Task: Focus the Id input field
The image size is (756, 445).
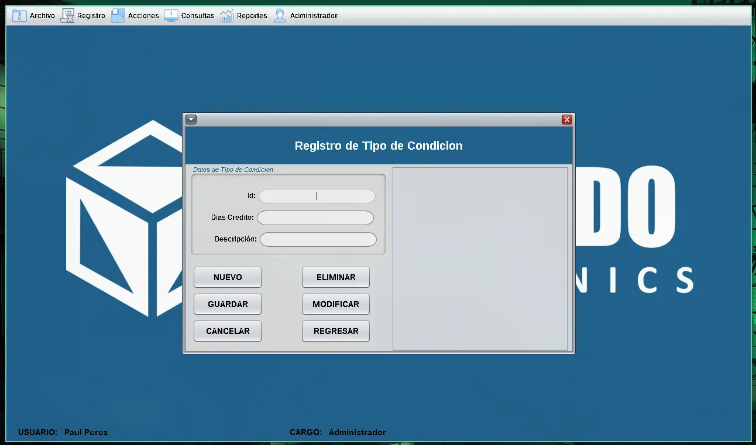Action: click(317, 196)
